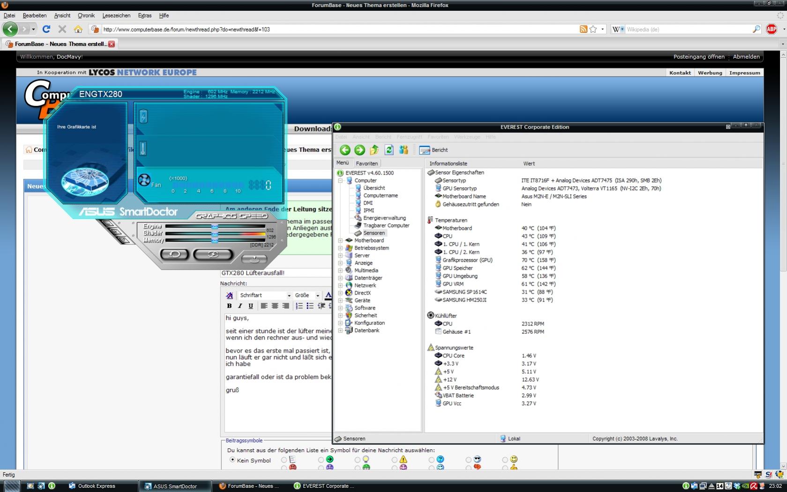787x492 pixels.
Task: Open the Bericht report wizard in EVEREST
Action: pos(434,150)
